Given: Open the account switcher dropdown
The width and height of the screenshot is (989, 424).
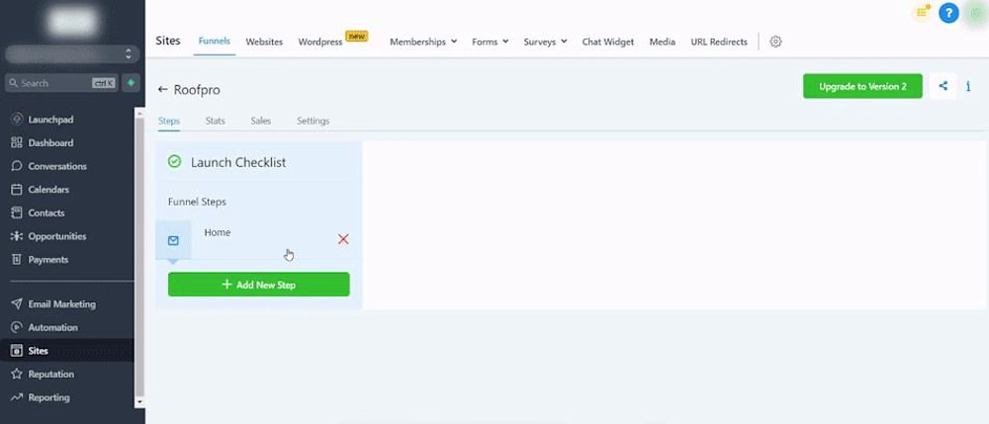Looking at the screenshot, I should (72, 54).
